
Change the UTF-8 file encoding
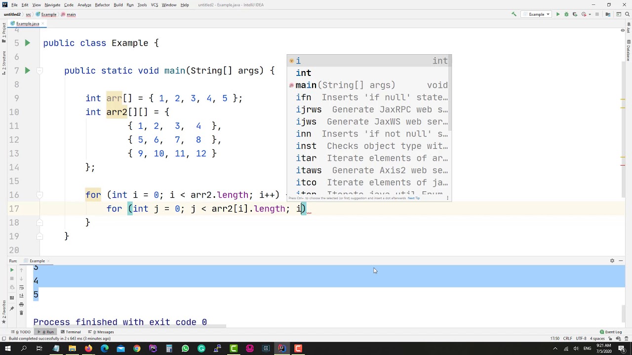[581, 339]
